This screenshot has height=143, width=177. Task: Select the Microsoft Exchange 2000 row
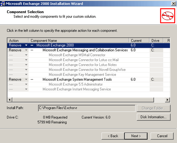coord(88,45)
